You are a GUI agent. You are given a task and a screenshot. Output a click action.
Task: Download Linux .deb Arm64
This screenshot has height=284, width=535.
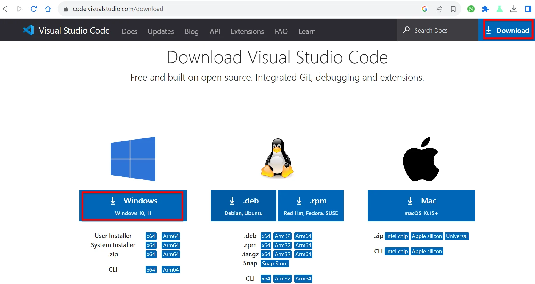coord(303,236)
